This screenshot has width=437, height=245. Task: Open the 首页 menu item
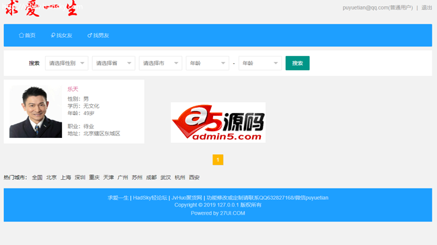click(27, 35)
